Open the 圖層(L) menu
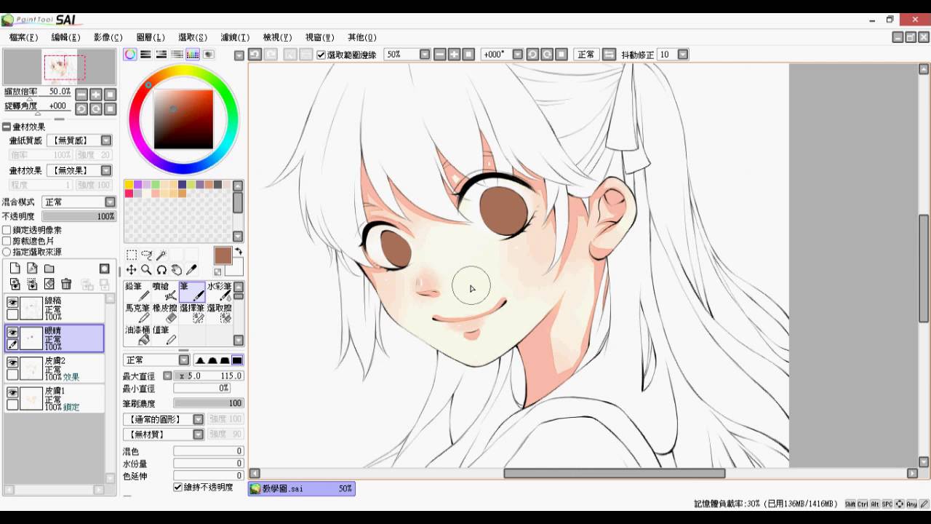The height and width of the screenshot is (524, 931). (x=150, y=37)
